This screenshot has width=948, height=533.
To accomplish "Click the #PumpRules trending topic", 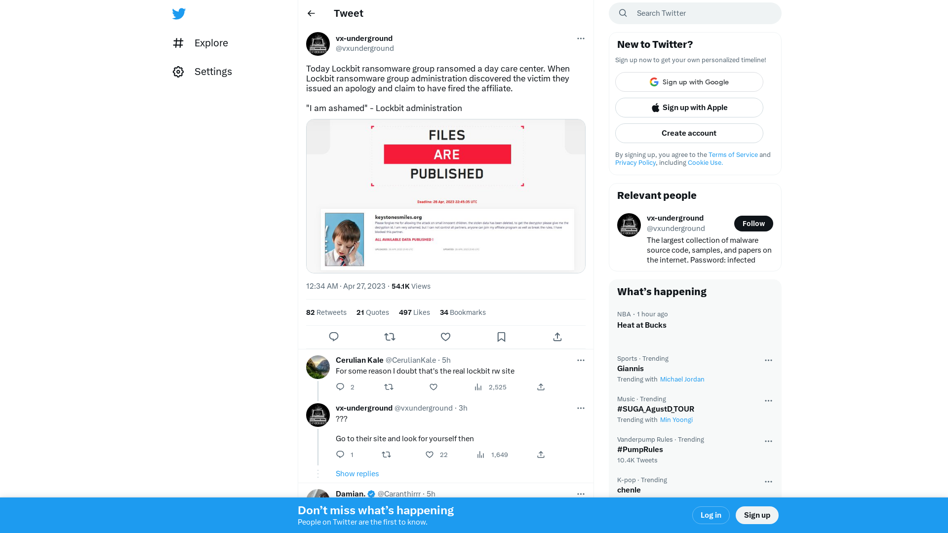I will [x=640, y=449].
